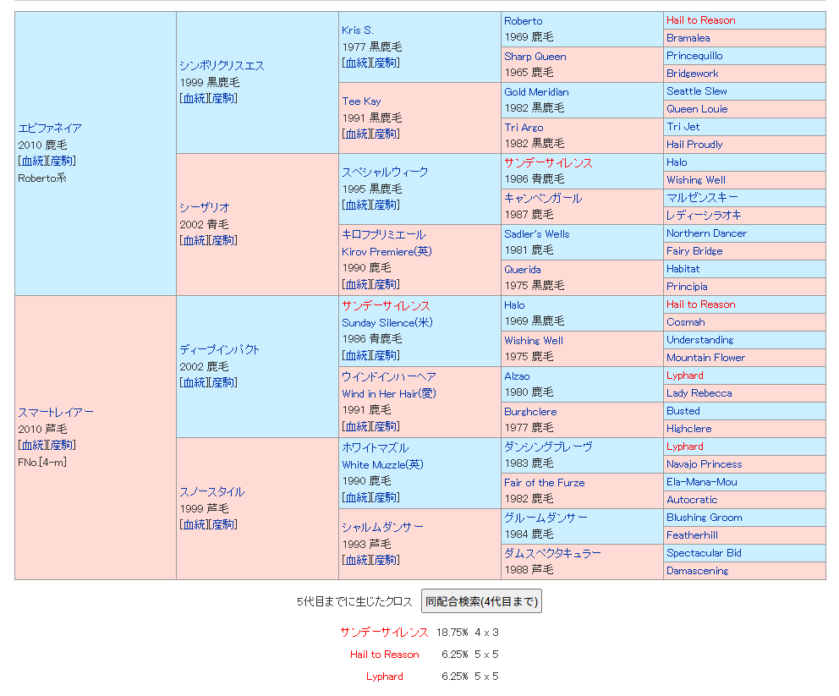Open the Hail Proudly link
Viewport: 839px width, 696px height.
pyautogui.click(x=694, y=145)
